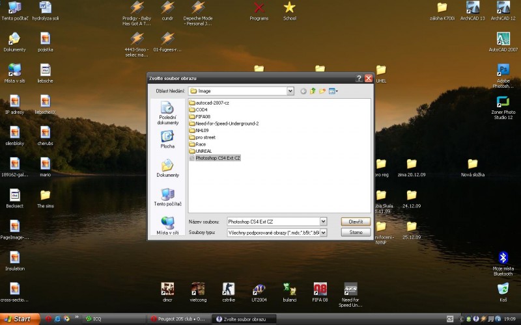Image resolution: width=521 pixels, height=325 pixels.
Task: Open the view menu icon in dialog
Action: pyautogui.click(x=333, y=91)
